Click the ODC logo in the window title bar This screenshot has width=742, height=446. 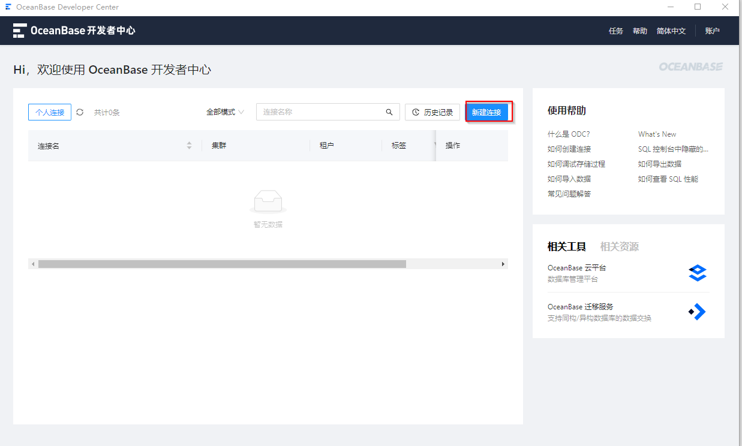(8, 7)
